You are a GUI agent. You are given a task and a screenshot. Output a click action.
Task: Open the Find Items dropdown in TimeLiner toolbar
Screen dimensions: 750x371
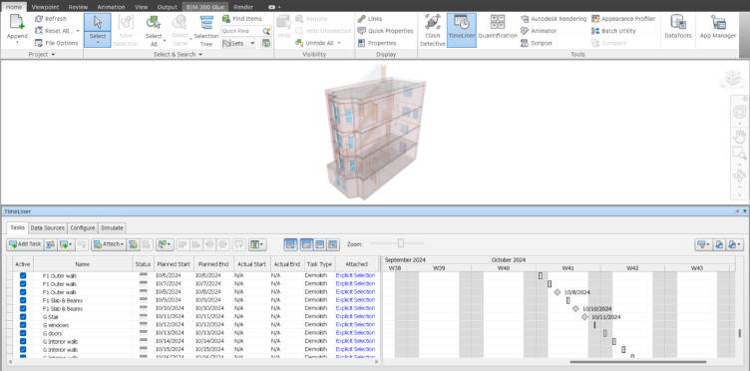click(165, 244)
